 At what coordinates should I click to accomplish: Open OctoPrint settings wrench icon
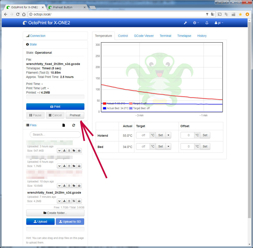tap(185, 23)
